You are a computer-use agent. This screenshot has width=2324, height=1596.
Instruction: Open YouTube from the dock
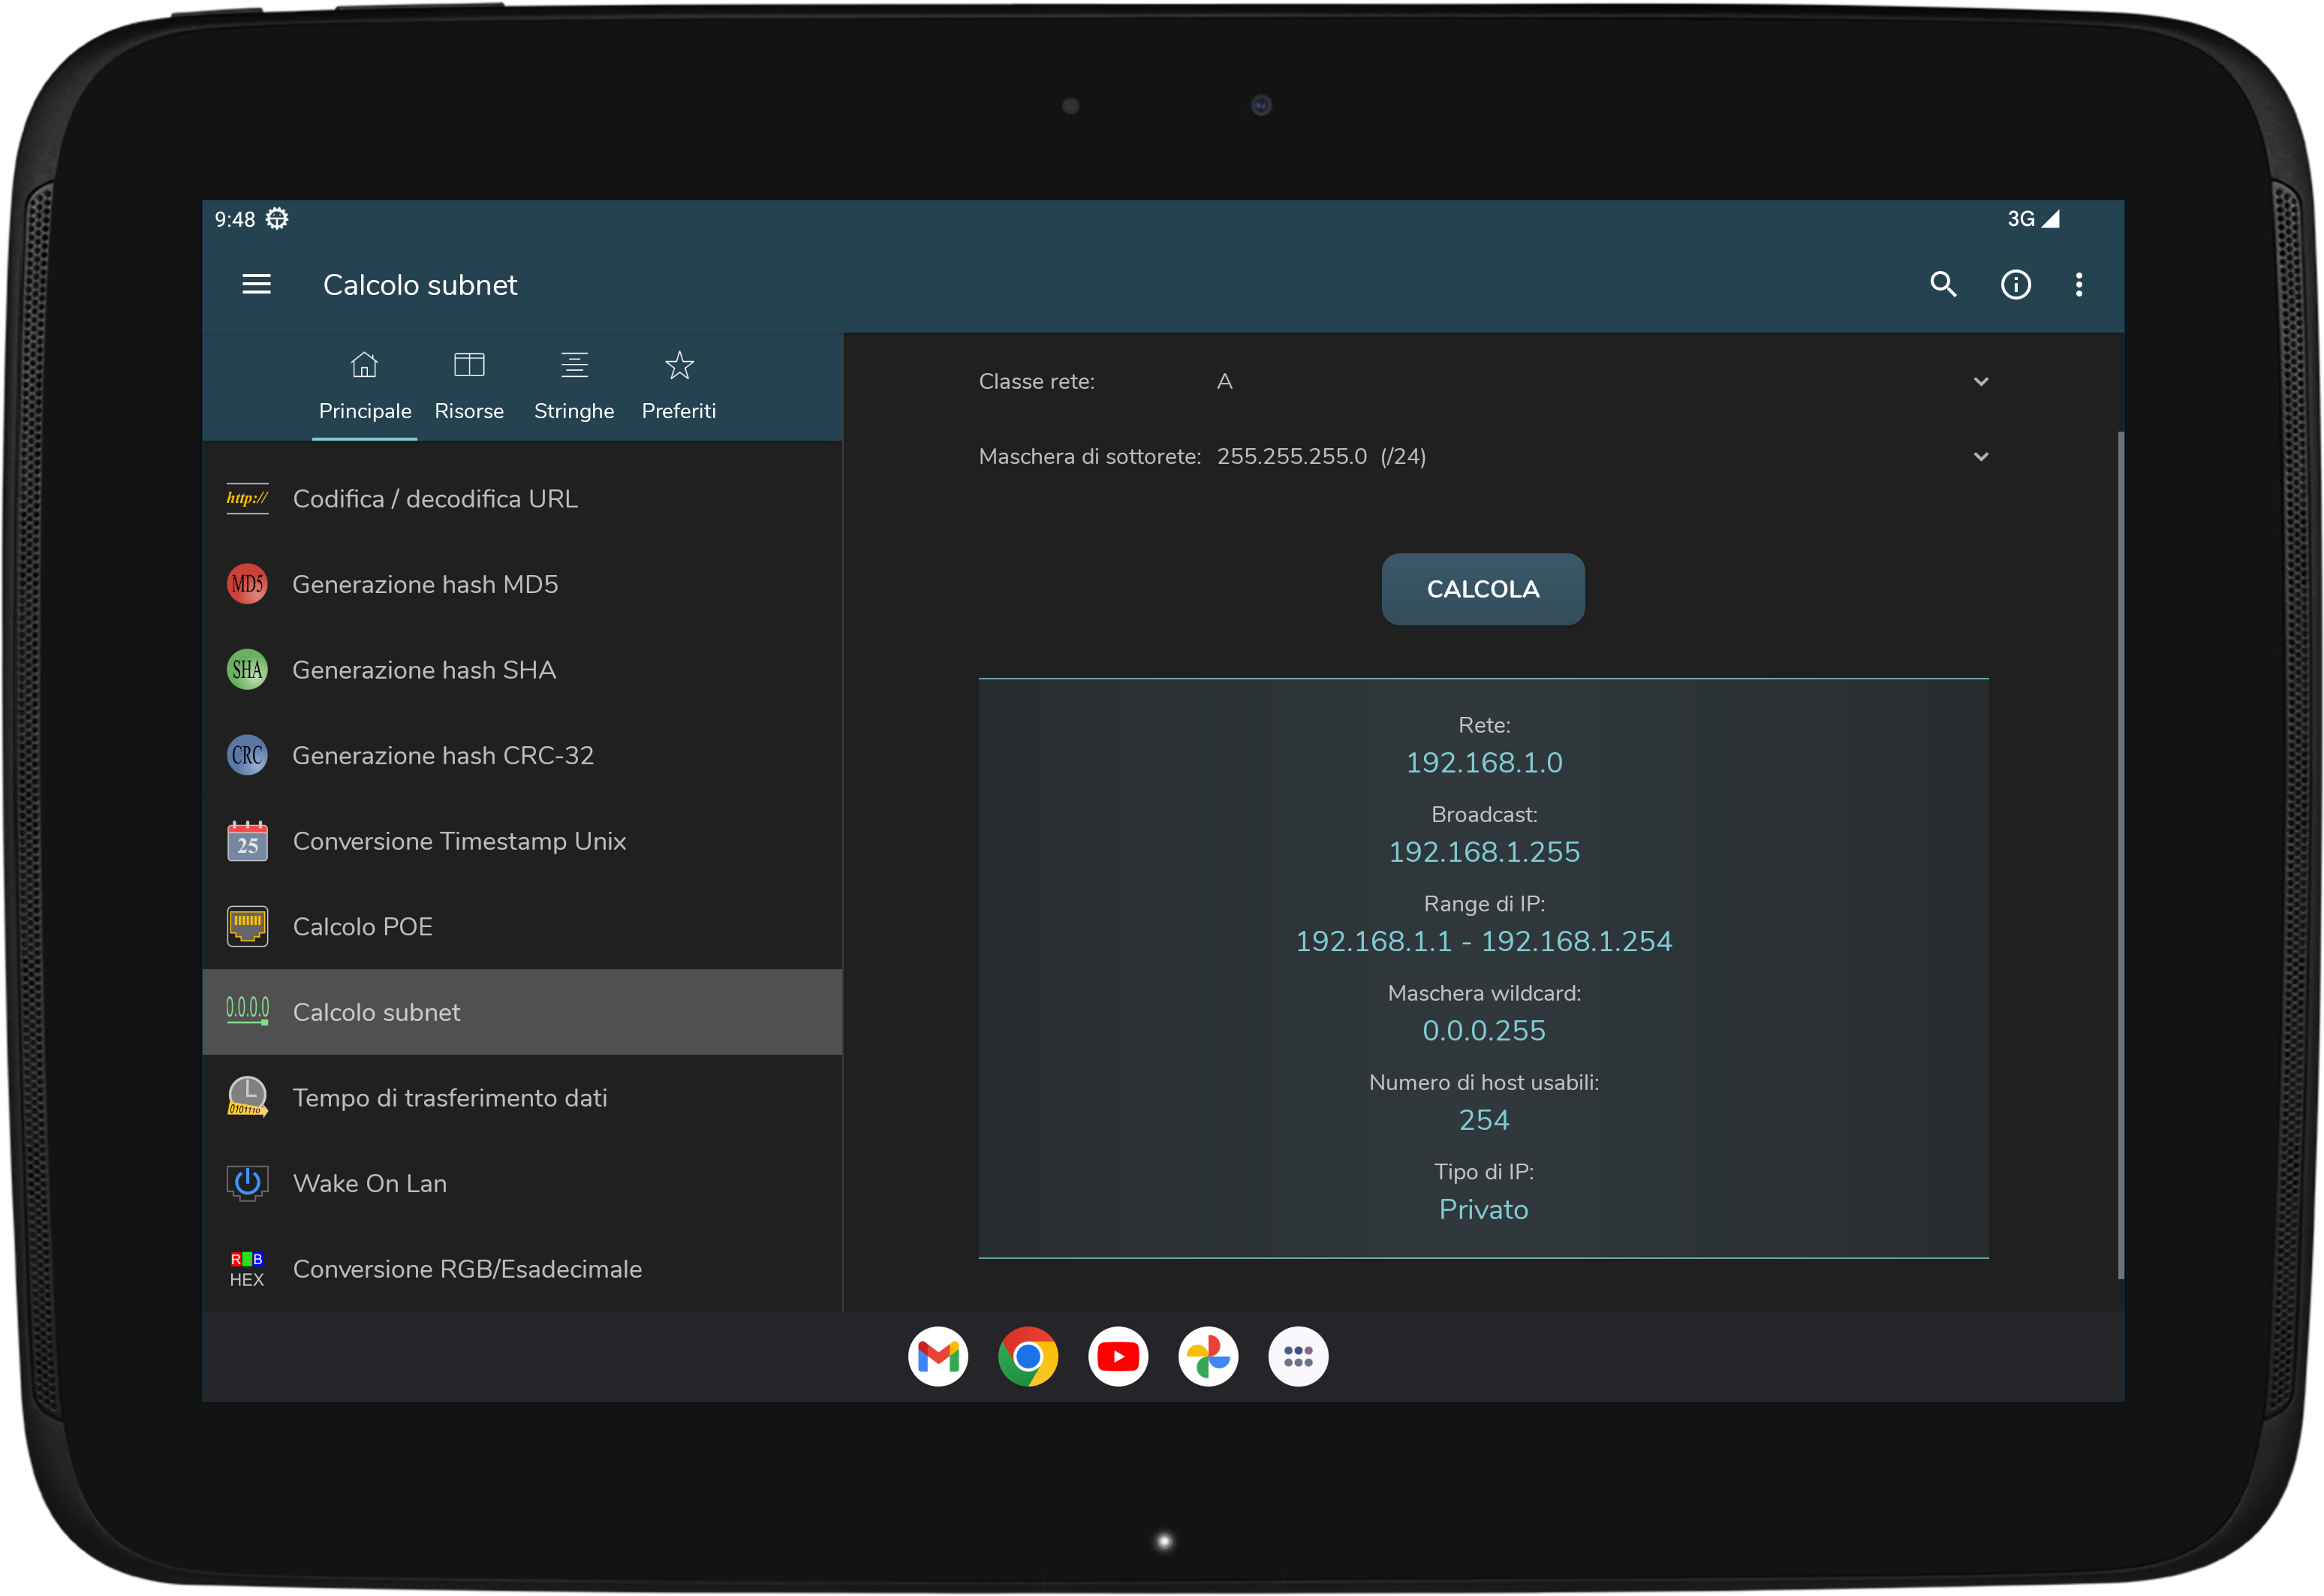[1118, 1357]
